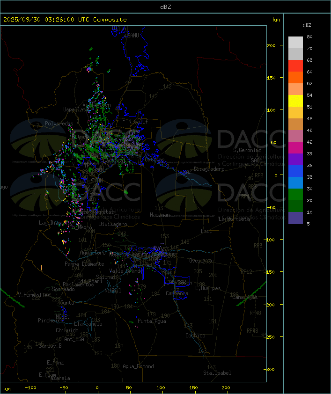The height and width of the screenshot is (394, 331).
Task: Click the Agua_Toro map label
Action: (93, 253)
